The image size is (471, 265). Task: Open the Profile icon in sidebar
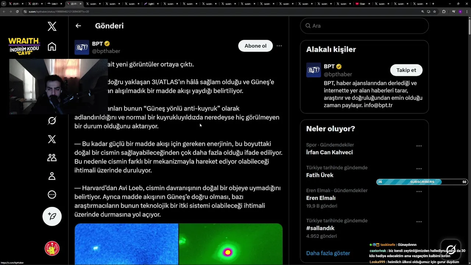tap(52, 176)
